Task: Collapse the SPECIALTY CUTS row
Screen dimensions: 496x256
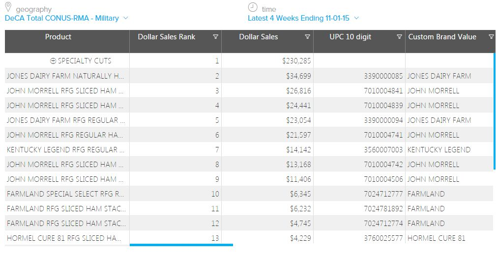Action: coord(53,61)
